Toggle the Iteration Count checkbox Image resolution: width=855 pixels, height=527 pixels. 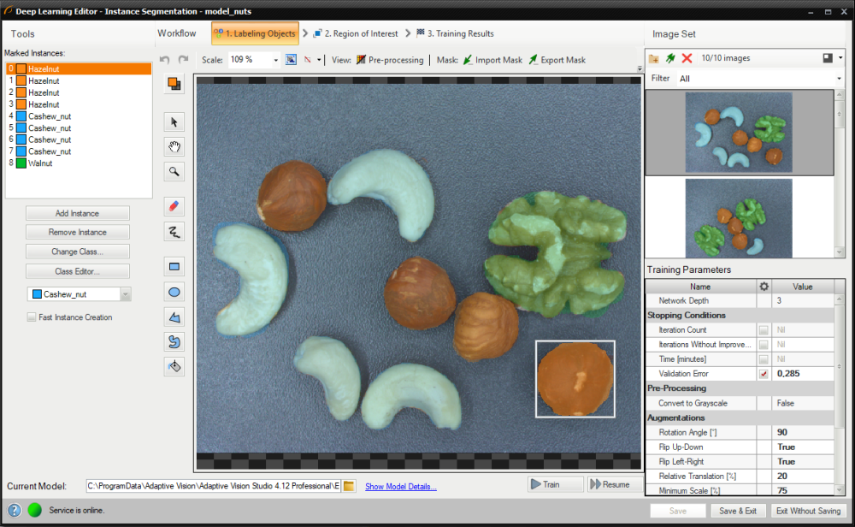coord(763,329)
